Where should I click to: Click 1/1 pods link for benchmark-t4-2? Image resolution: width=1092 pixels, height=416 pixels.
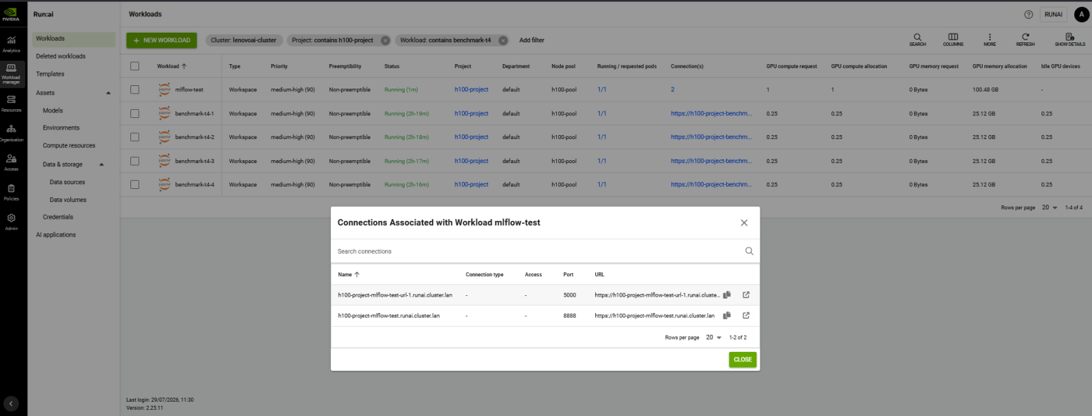pyautogui.click(x=602, y=137)
